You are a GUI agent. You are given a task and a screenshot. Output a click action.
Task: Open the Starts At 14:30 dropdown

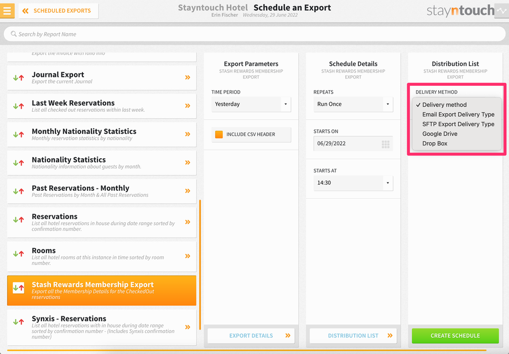coord(353,183)
